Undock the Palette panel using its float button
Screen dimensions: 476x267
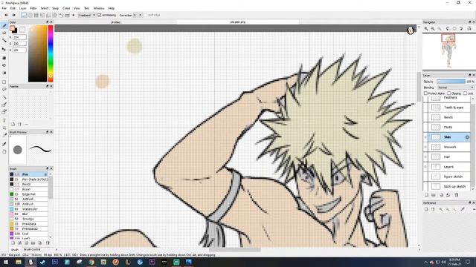[x=48, y=86]
